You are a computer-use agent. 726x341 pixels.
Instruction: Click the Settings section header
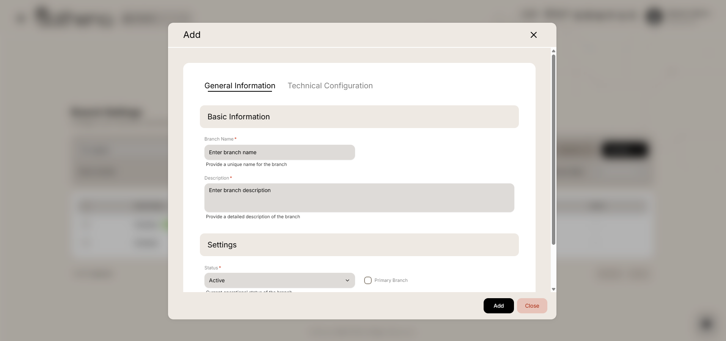[359, 245]
